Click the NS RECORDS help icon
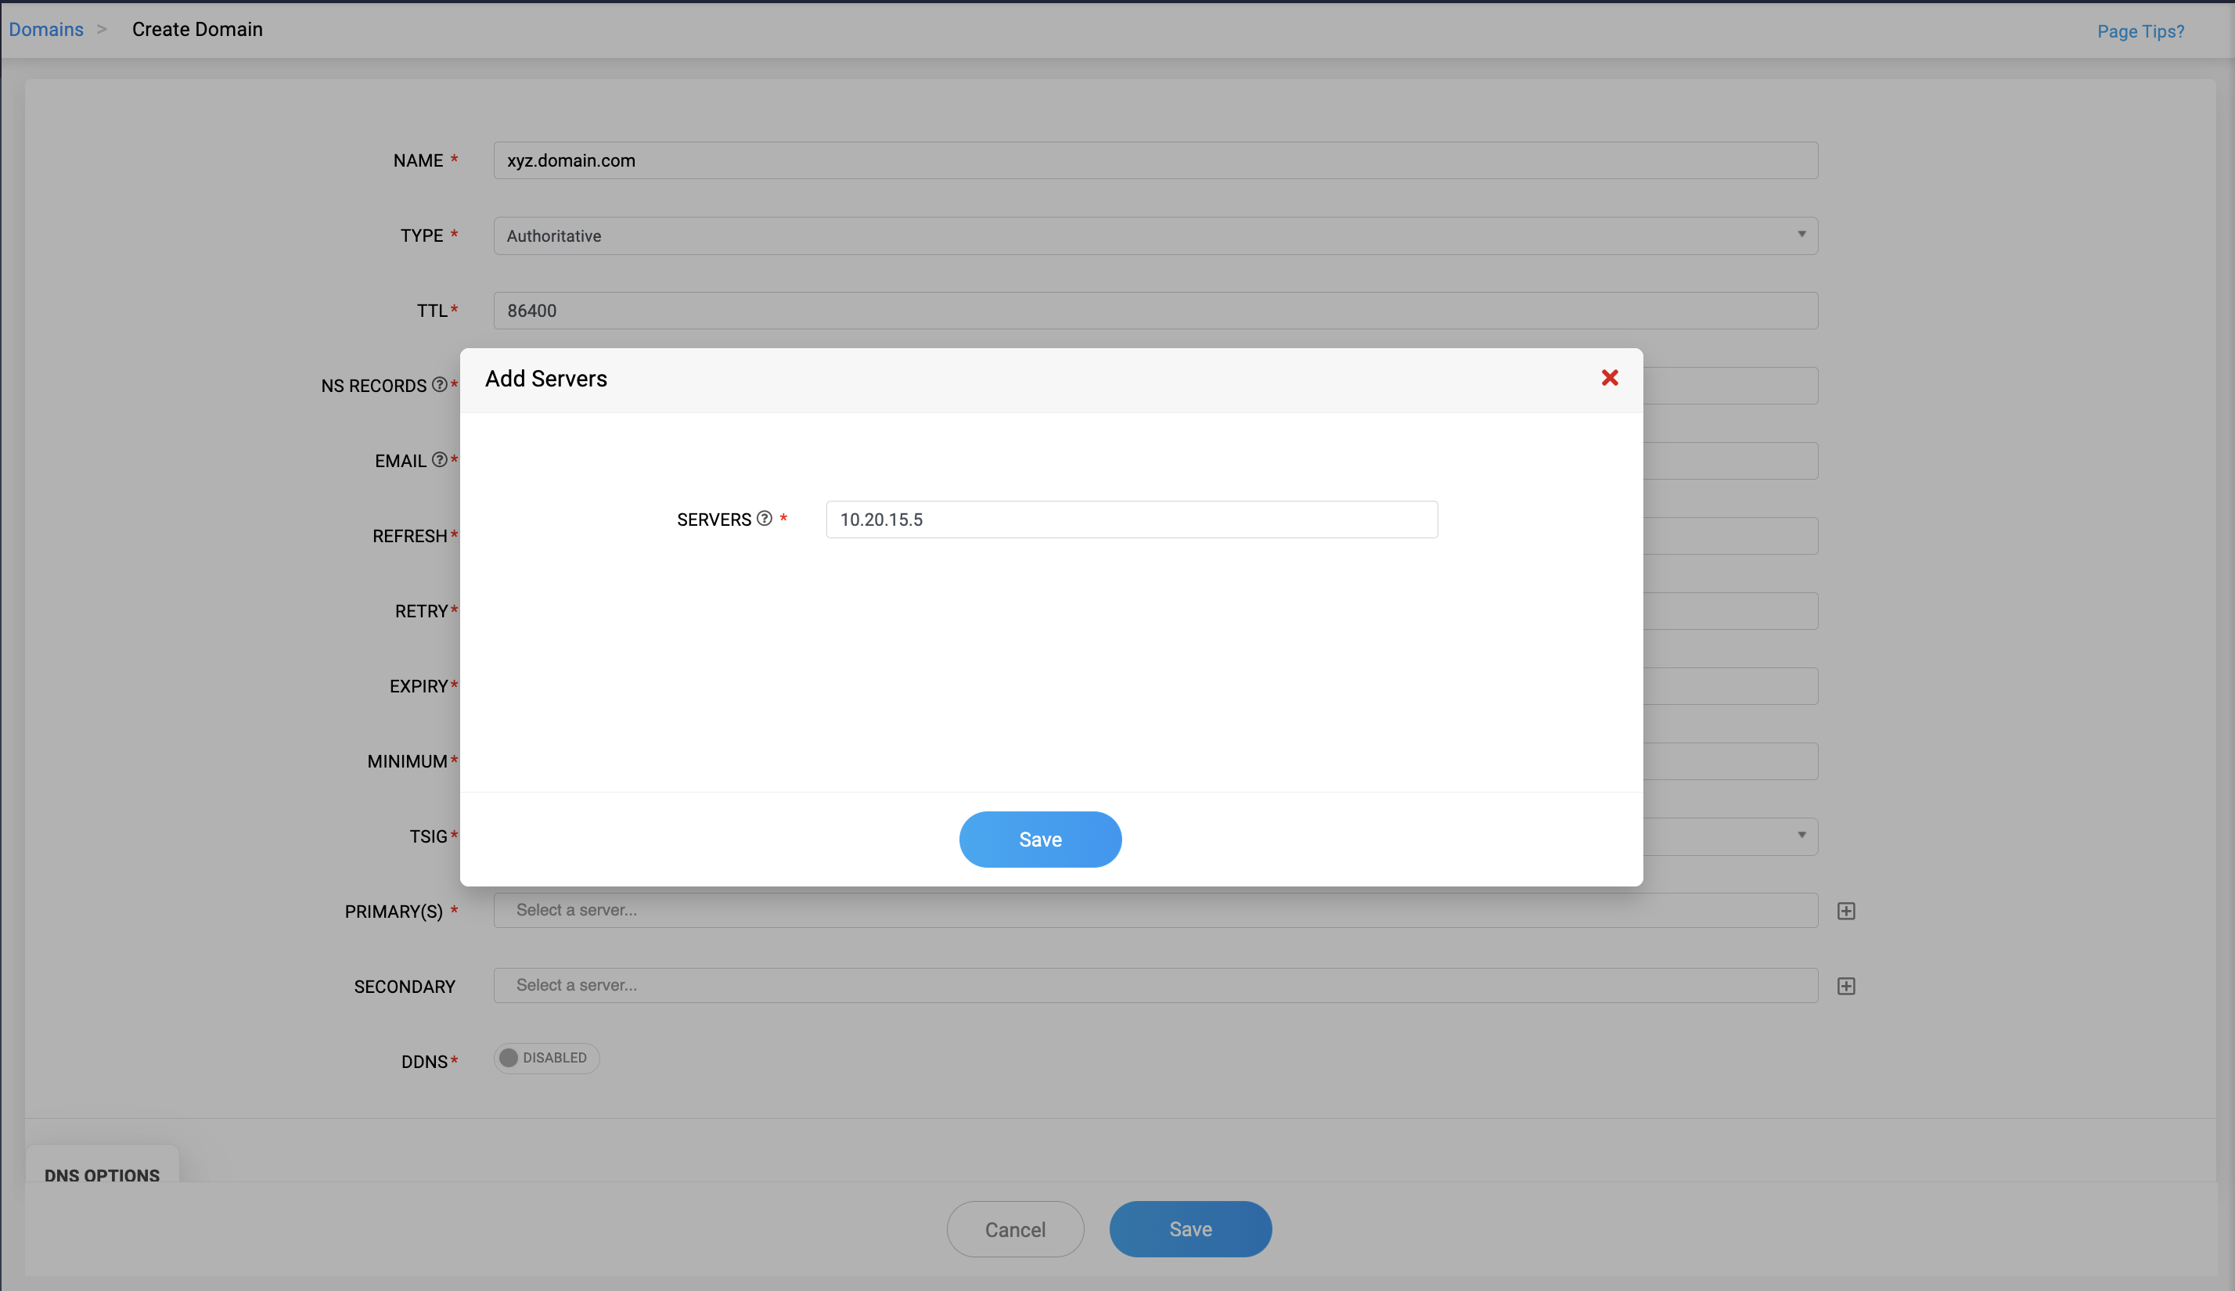Viewport: 2235px width, 1291px height. [439, 385]
